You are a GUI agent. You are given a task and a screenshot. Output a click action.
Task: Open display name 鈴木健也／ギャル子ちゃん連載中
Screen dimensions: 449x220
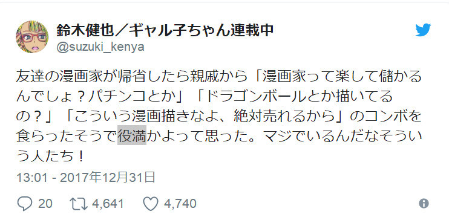tap(165, 30)
